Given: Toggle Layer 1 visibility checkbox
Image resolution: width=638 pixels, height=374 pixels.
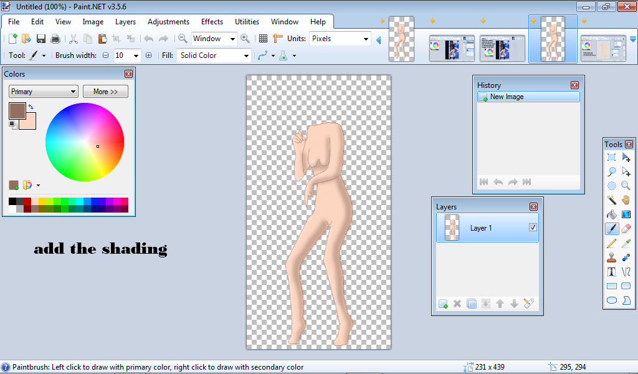Looking at the screenshot, I should pyautogui.click(x=533, y=228).
